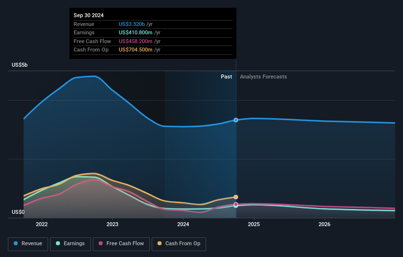Click the Revenue row label in tooltip
This screenshot has height=257, width=403.
84,24
